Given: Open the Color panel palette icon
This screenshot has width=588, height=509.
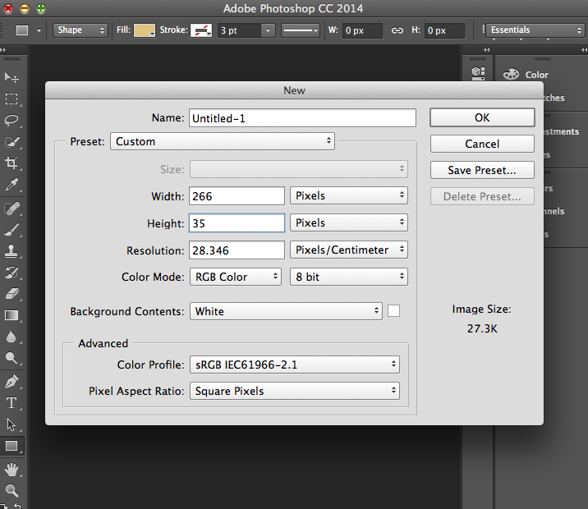Looking at the screenshot, I should coord(511,74).
